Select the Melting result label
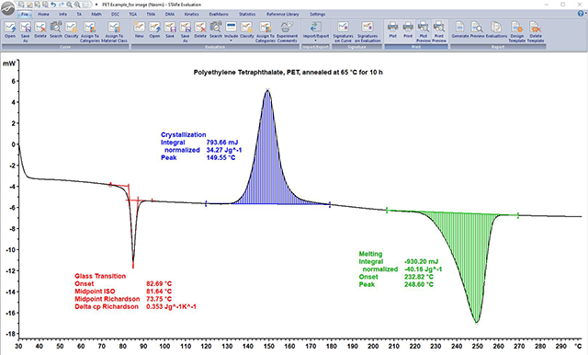 (370, 254)
